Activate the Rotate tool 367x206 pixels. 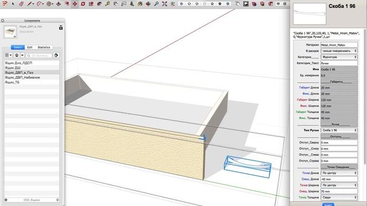pyautogui.click(x=83, y=4)
